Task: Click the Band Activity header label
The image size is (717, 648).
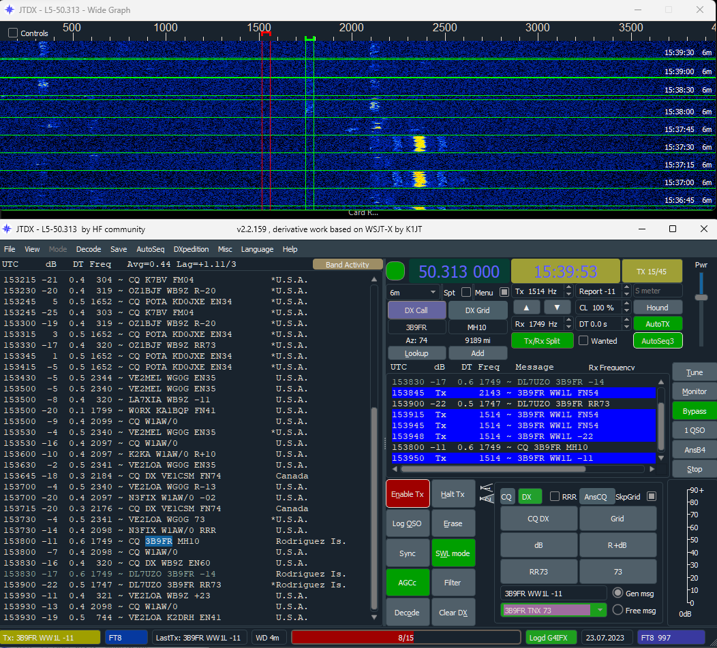Action: point(347,264)
